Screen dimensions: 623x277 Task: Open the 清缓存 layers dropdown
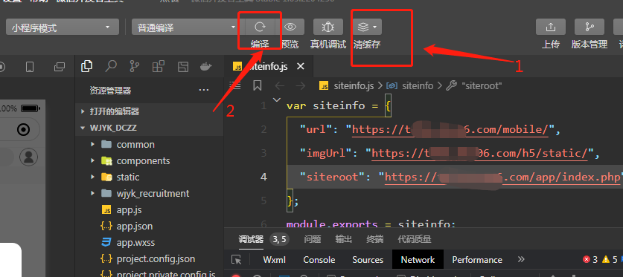click(x=367, y=27)
